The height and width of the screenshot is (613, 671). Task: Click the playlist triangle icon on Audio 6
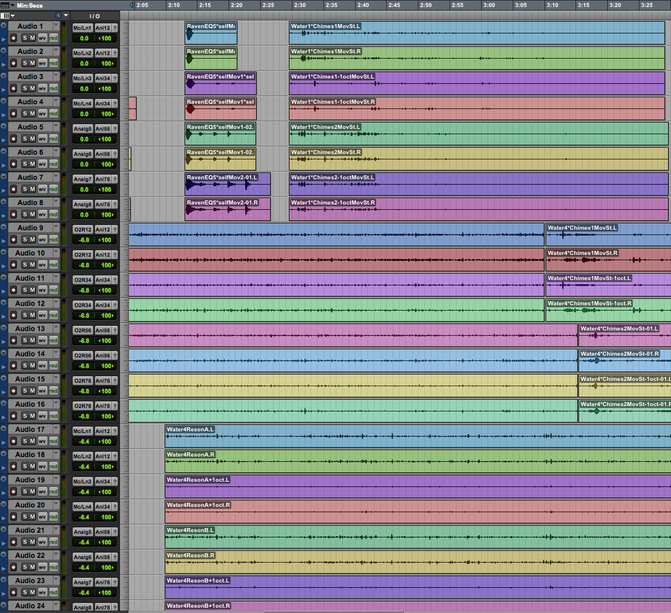click(x=4, y=165)
